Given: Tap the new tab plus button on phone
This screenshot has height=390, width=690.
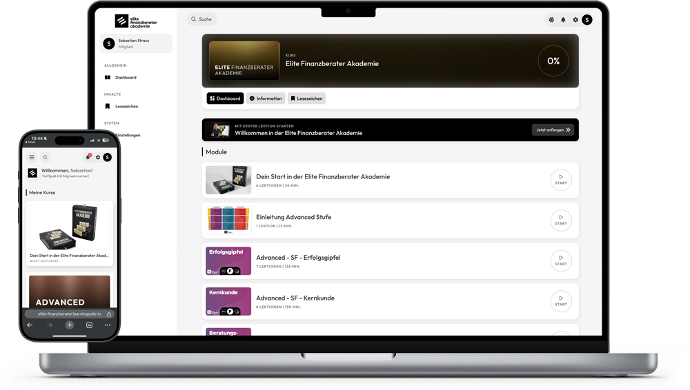Looking at the screenshot, I should 70,325.
